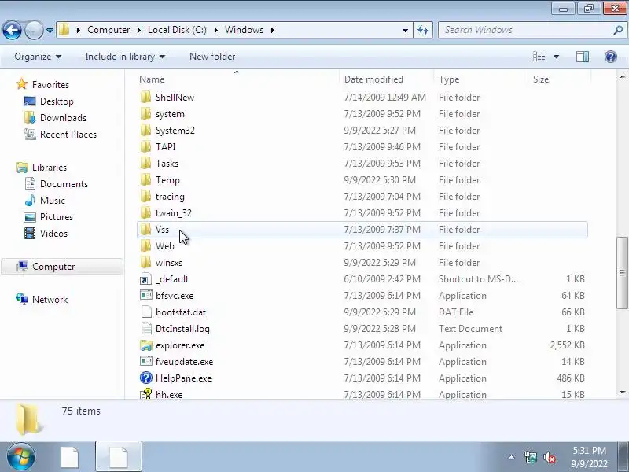629x472 pixels.
Task: Select the winsxs folder icon
Action: [x=145, y=262]
